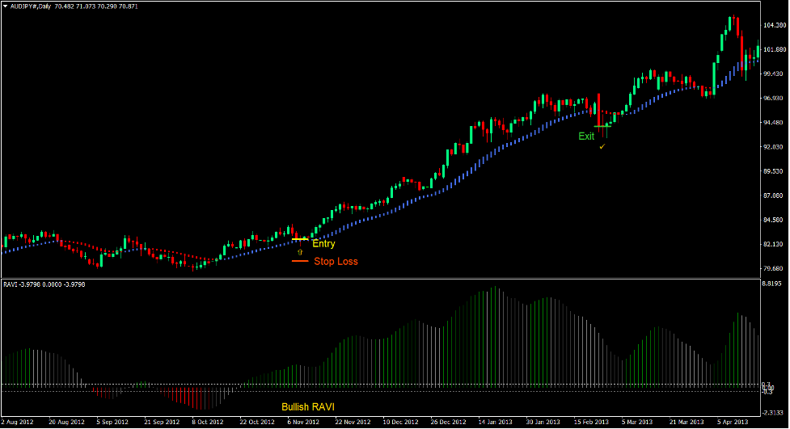Screen dimensions: 790x429
Task: Click price level 96.930 on axis
Action: click(775, 99)
